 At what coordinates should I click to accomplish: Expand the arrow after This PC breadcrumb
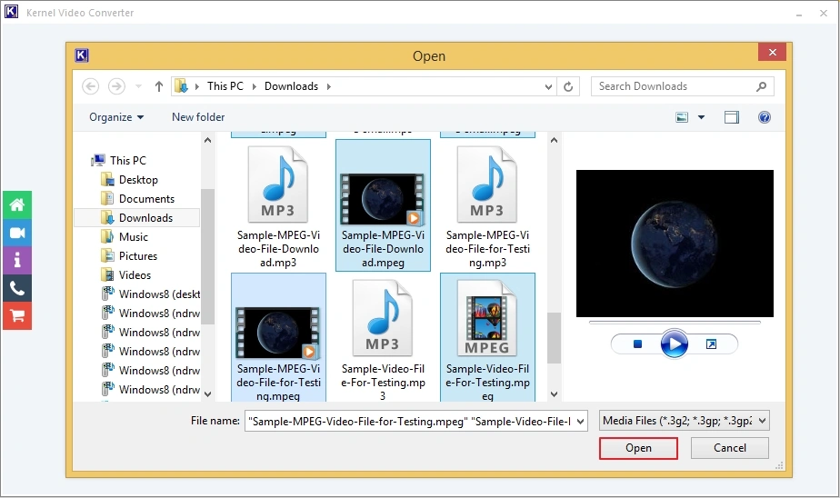tap(254, 86)
